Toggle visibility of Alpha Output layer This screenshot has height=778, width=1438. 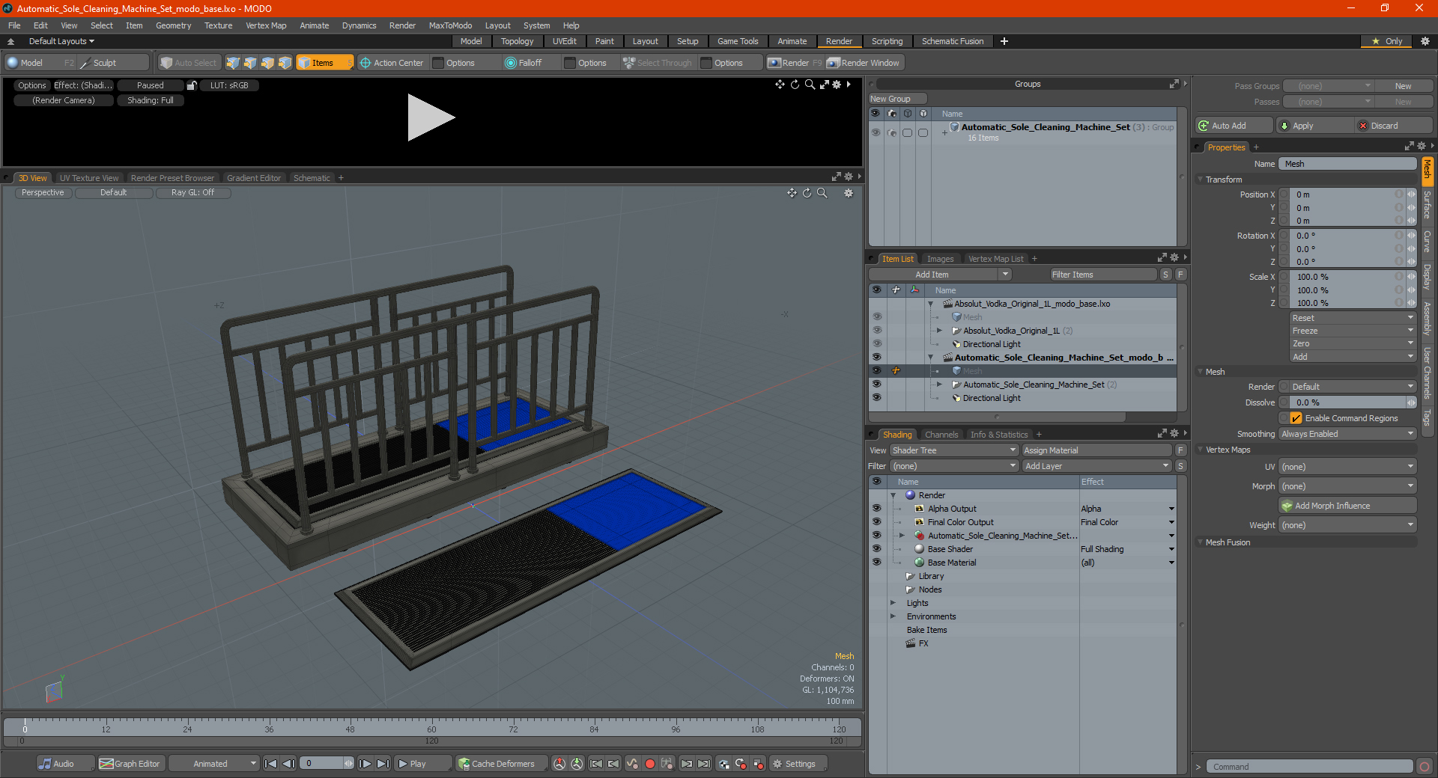click(x=876, y=509)
